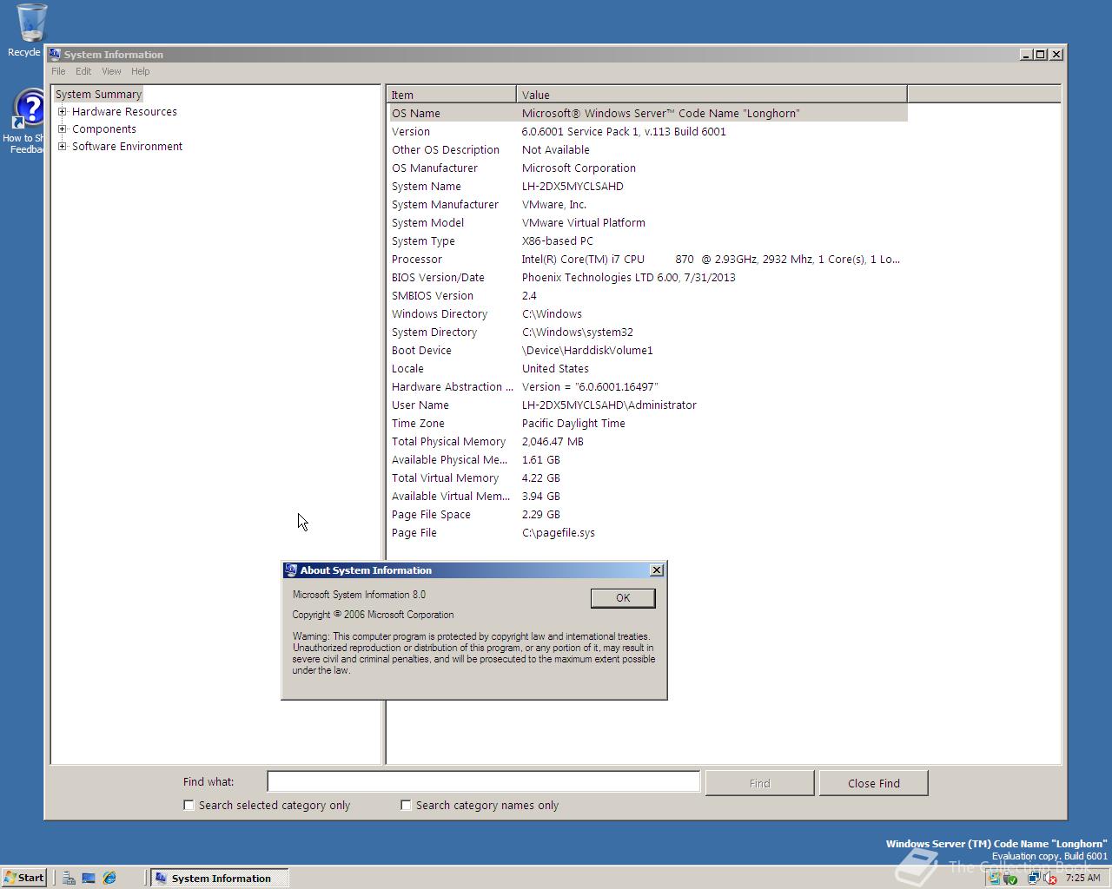1112x889 pixels.
Task: Select the Total Physical Memory row
Action: click(x=647, y=442)
